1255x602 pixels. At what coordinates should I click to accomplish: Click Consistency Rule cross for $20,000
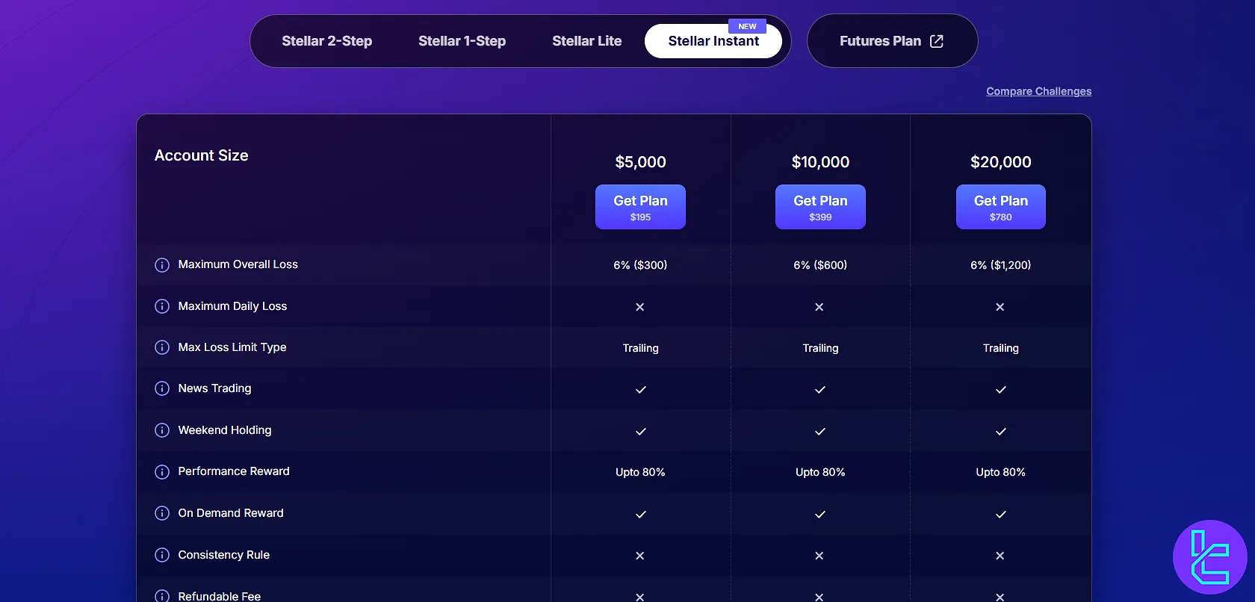(1000, 556)
